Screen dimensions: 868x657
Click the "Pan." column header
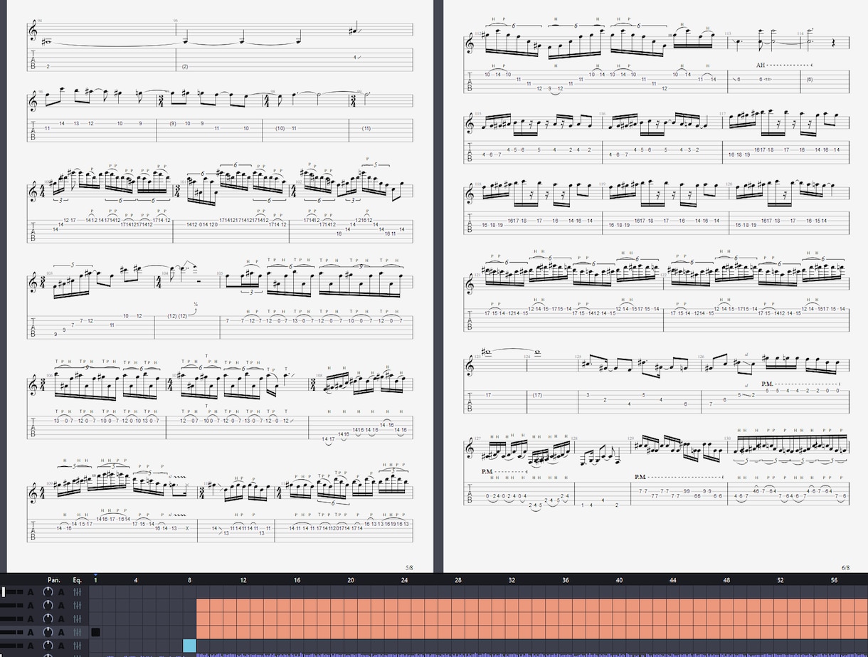tap(54, 580)
